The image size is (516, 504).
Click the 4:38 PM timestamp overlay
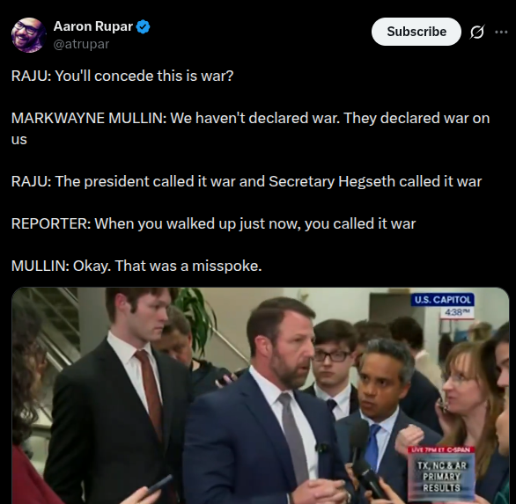[x=457, y=312]
